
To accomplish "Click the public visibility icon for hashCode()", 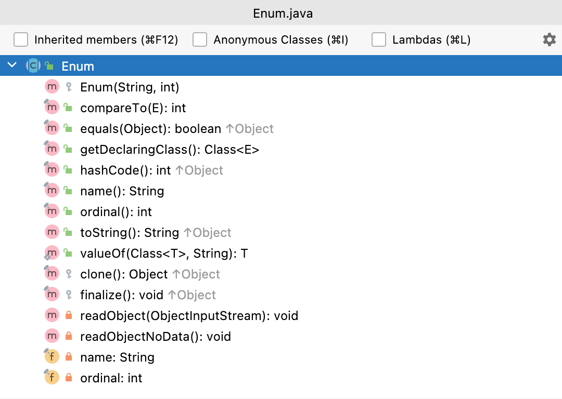I will pyautogui.click(x=68, y=170).
